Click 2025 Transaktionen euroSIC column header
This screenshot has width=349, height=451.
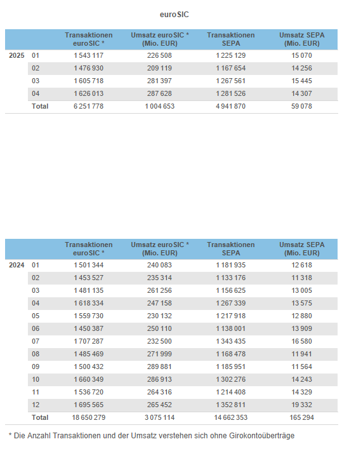point(88,39)
